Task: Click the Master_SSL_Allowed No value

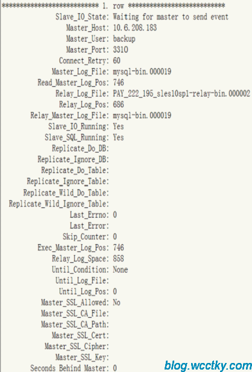Action: [x=116, y=302]
